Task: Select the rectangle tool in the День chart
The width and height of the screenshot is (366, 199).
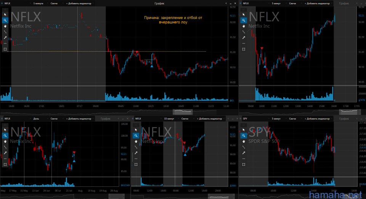Action: pos(5,164)
